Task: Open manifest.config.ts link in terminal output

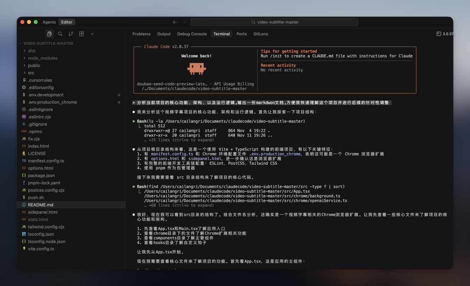Action: (x=172, y=154)
